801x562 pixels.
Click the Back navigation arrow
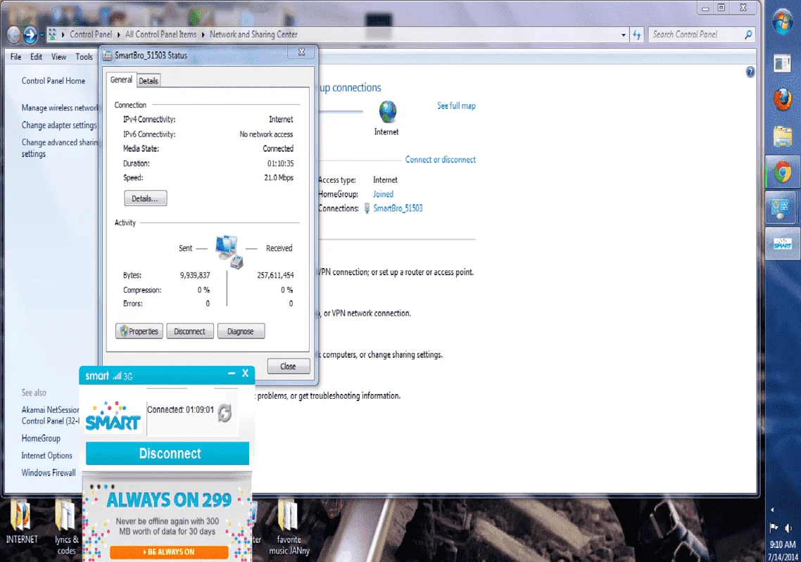[x=14, y=34]
